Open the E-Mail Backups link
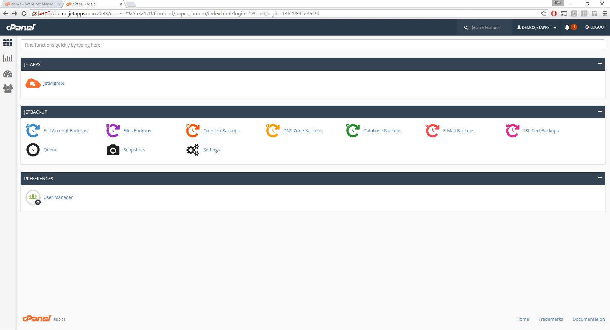 [459, 131]
